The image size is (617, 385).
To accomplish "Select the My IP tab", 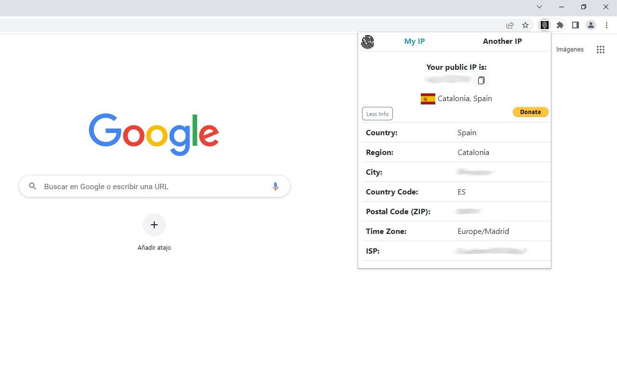I will pos(414,41).
